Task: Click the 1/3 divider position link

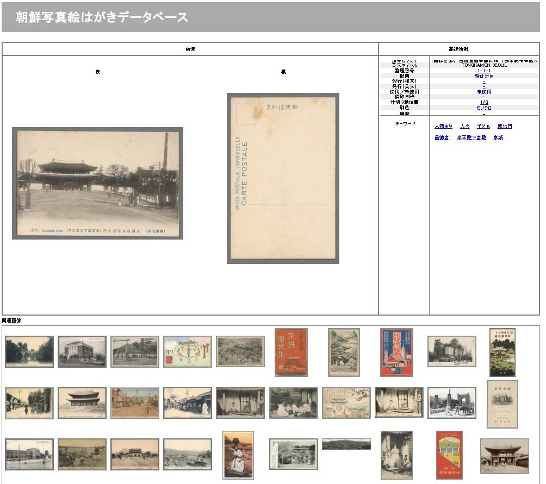Action: 484,102
